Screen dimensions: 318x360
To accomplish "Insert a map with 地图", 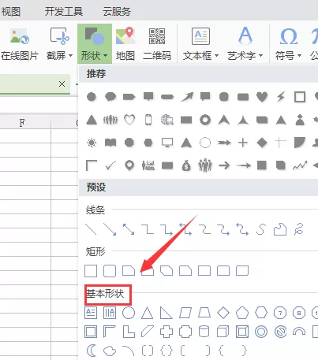I will (125, 44).
